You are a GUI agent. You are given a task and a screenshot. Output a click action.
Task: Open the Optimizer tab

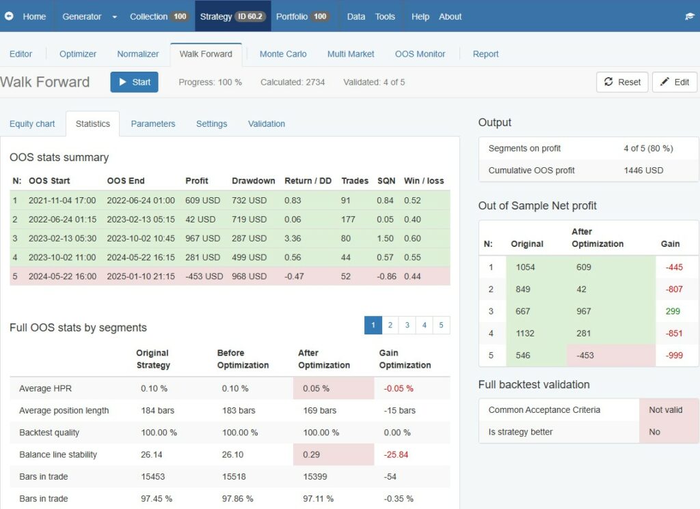coord(78,54)
